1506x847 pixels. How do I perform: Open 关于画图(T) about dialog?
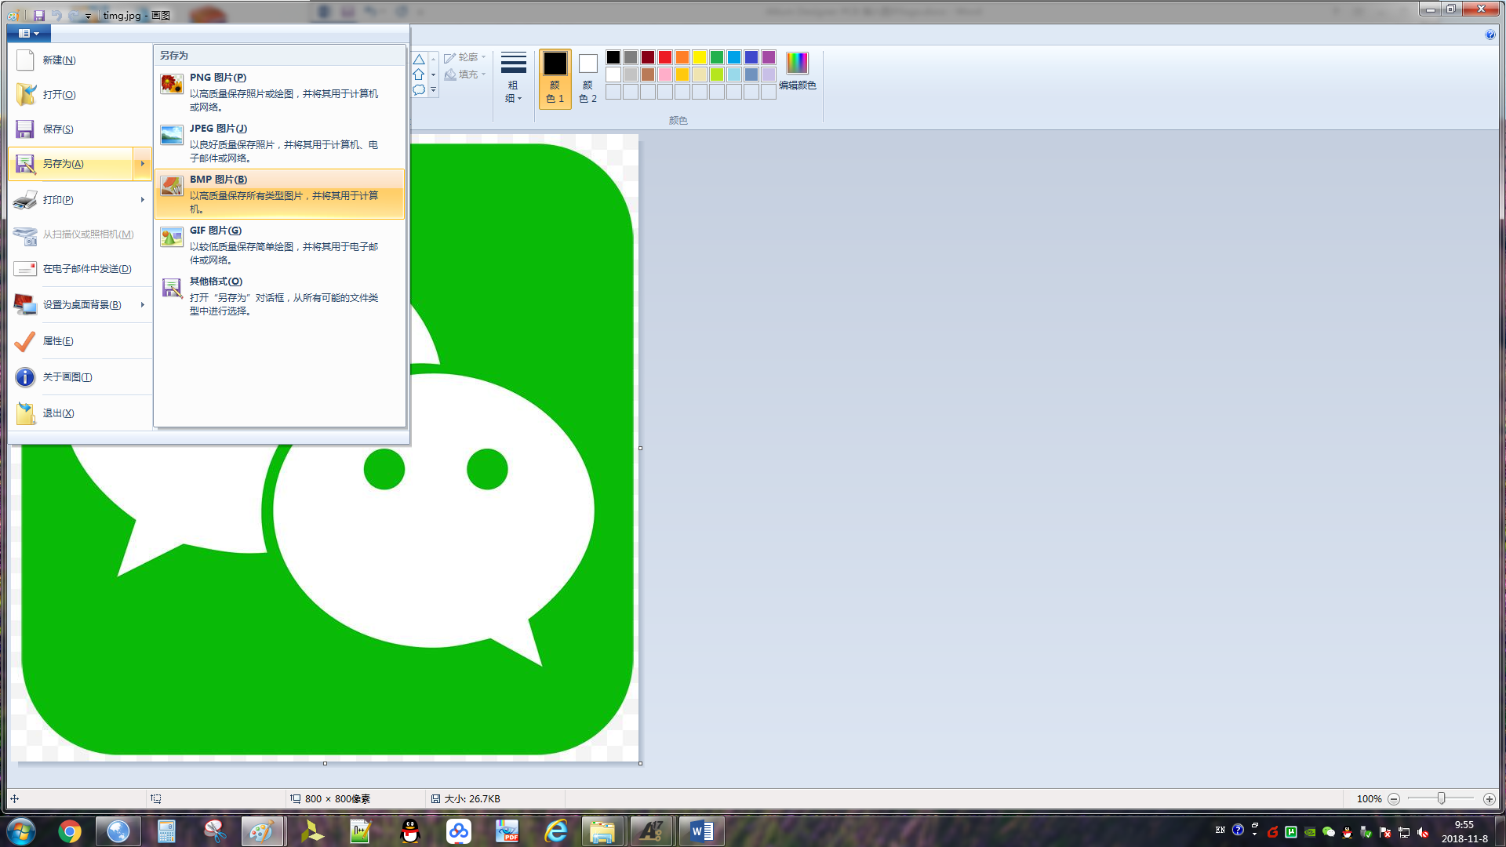80,377
